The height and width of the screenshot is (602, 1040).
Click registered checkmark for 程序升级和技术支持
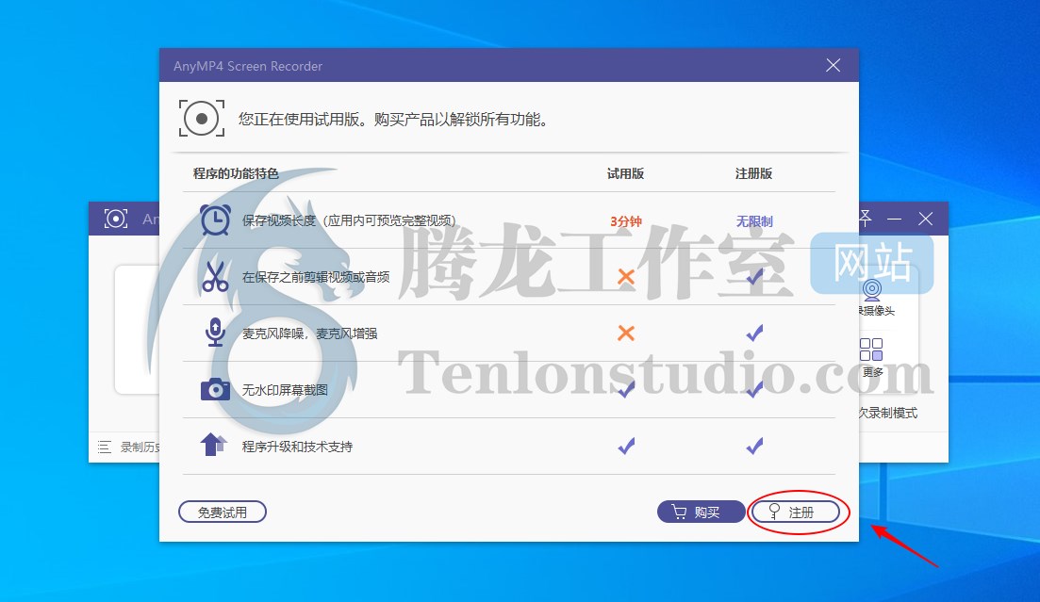coord(754,447)
